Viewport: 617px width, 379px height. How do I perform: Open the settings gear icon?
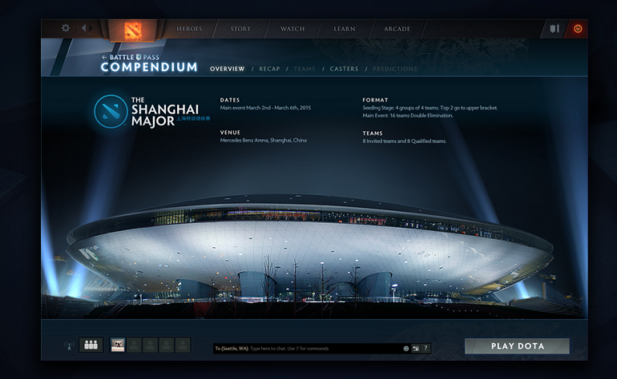point(66,28)
